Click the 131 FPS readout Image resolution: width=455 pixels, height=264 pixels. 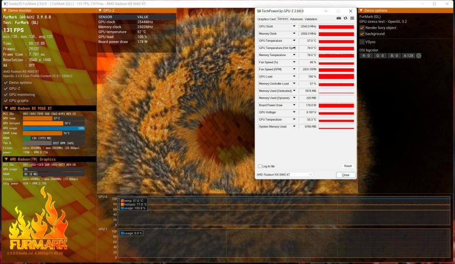(14, 30)
